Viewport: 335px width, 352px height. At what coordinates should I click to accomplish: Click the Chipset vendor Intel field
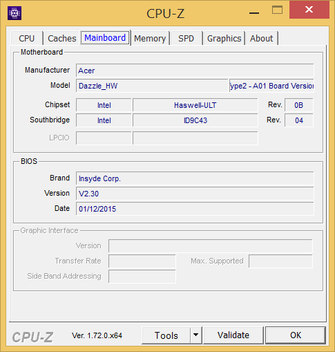tap(104, 105)
